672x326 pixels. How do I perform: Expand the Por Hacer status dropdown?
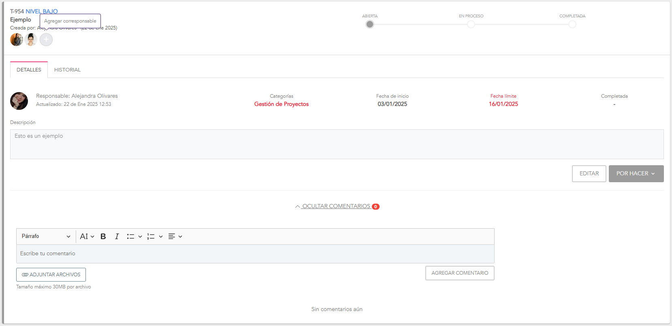click(636, 174)
